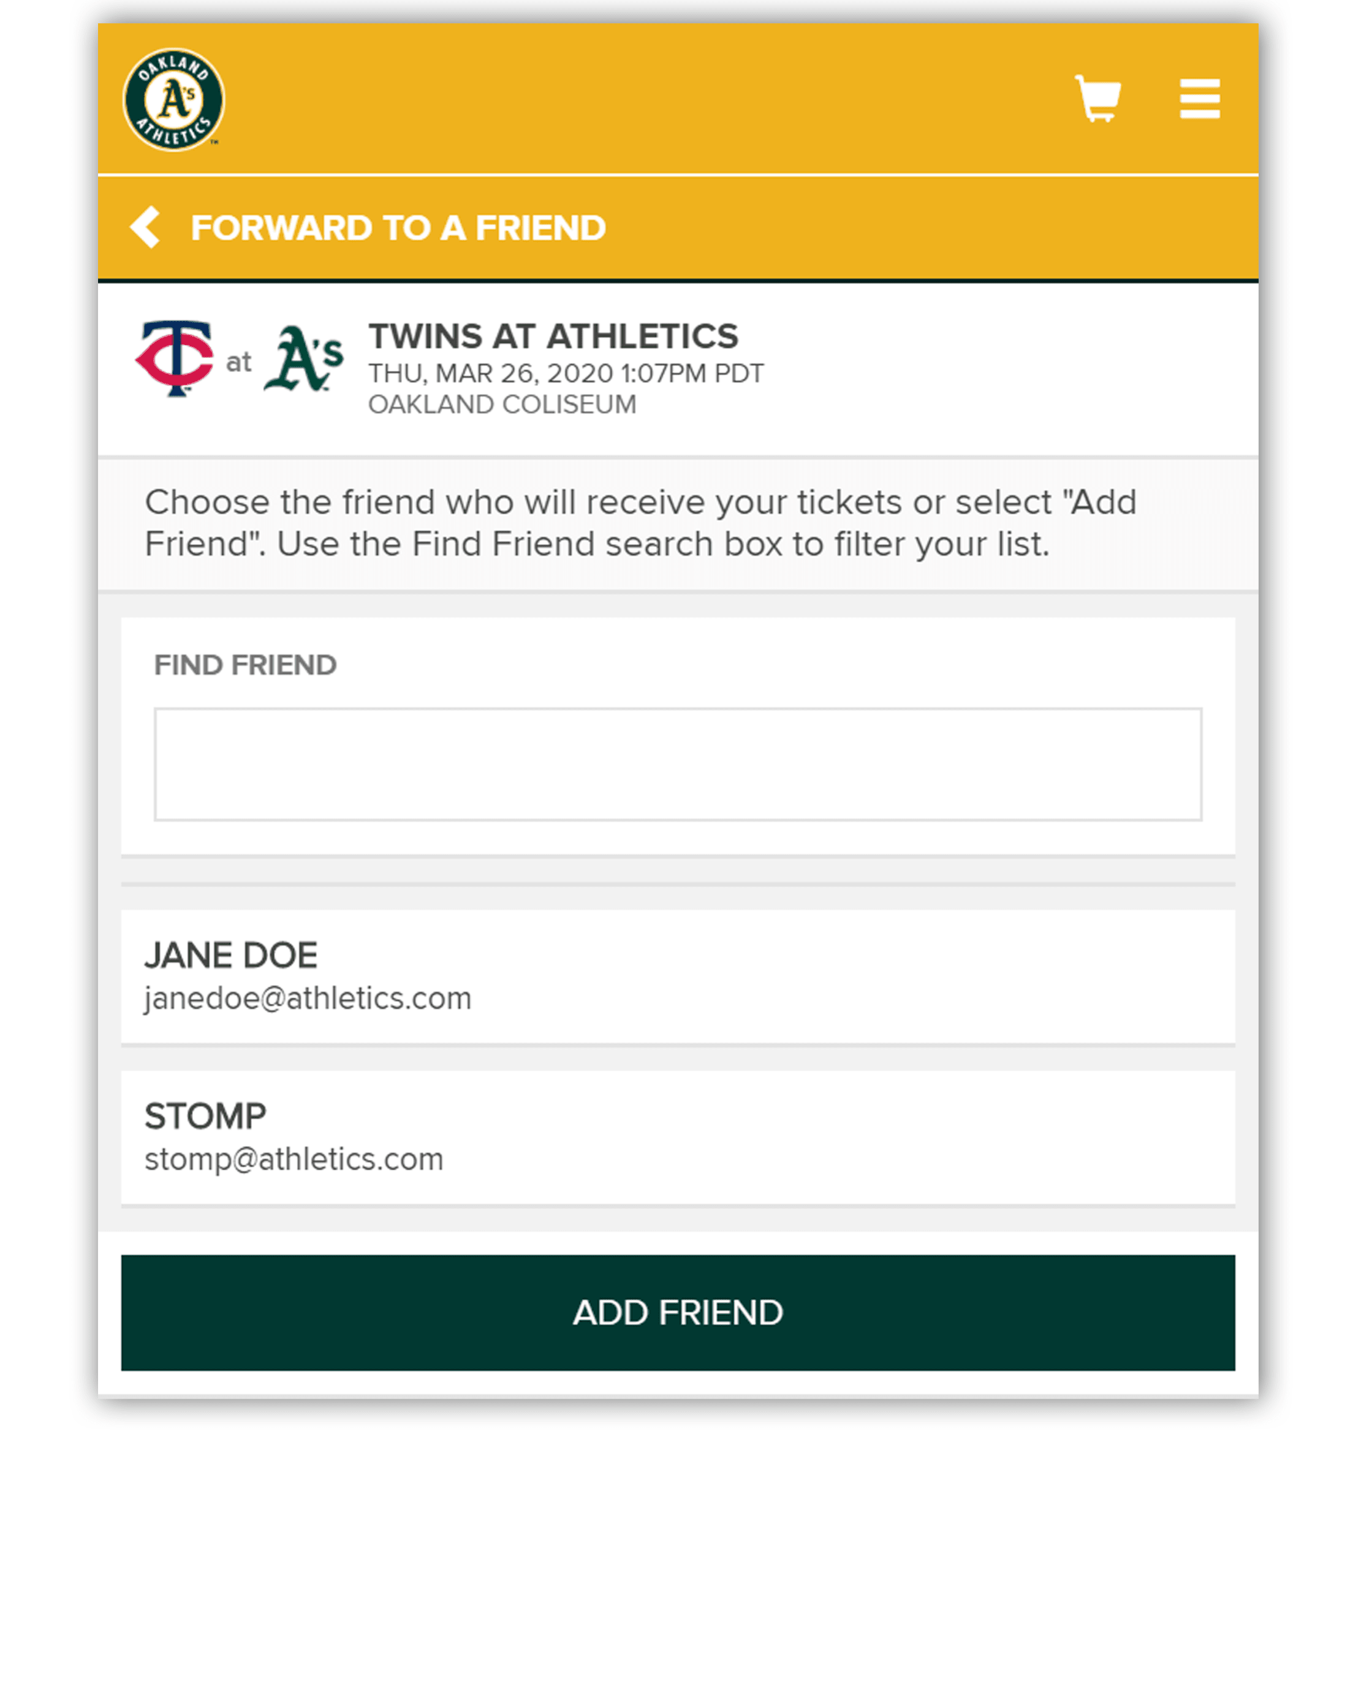Click the "Choose the friend" instruction line
The image size is (1353, 1691).
point(640,502)
